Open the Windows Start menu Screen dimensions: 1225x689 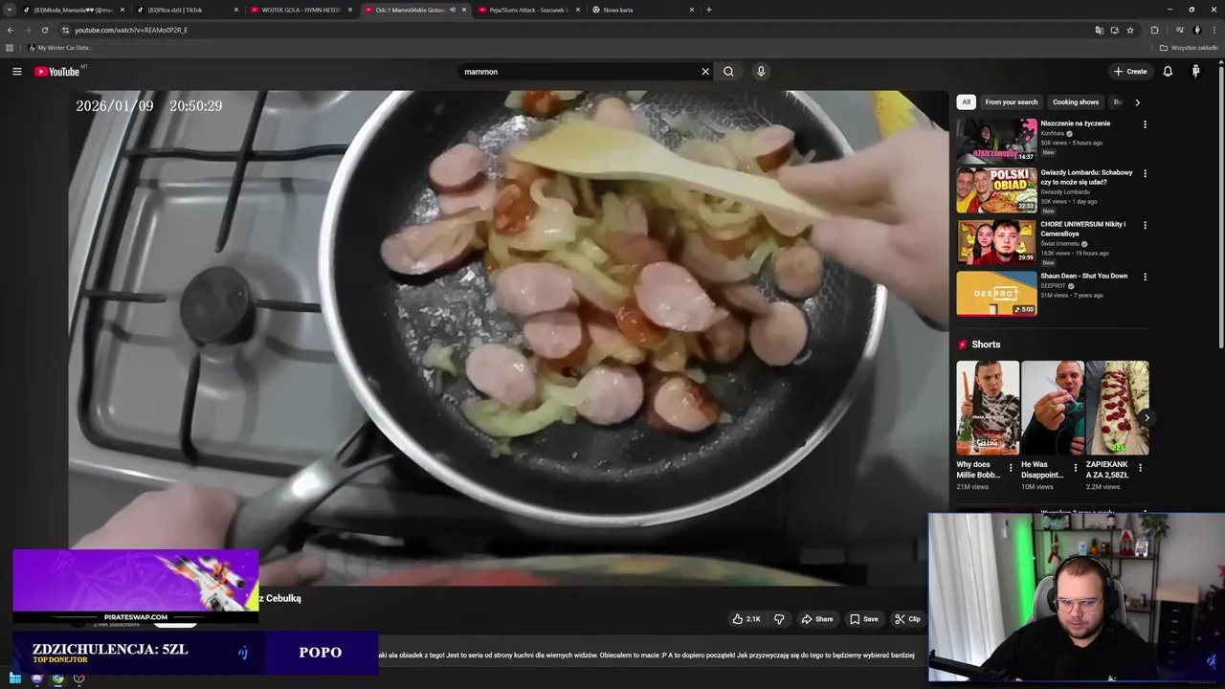(14, 678)
